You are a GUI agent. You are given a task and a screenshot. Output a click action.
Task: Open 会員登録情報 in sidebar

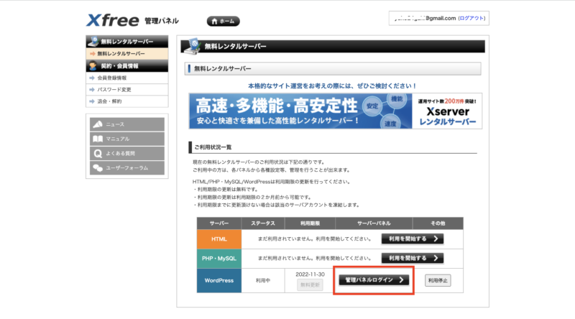(127, 78)
